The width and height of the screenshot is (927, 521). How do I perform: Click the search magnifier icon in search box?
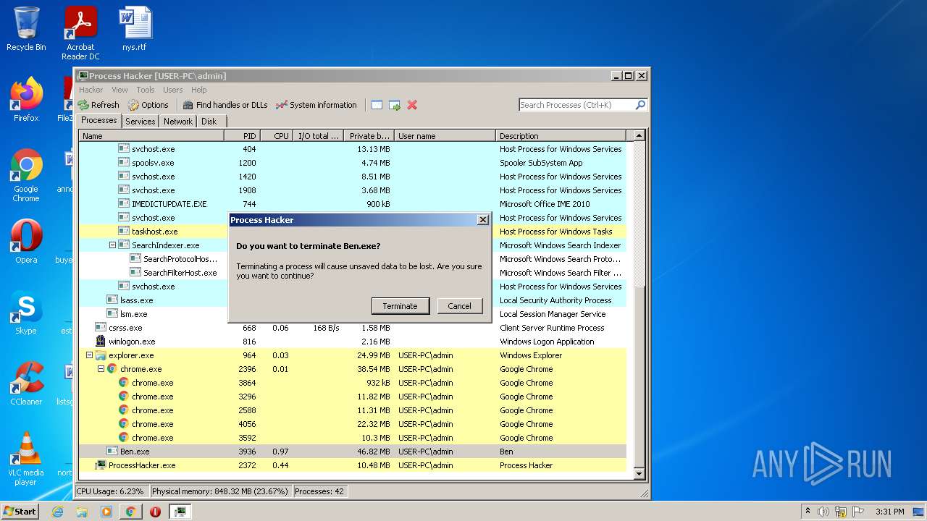point(640,105)
